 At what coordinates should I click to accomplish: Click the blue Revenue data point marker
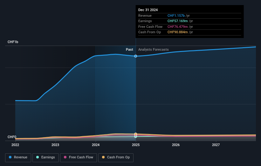click(136, 56)
